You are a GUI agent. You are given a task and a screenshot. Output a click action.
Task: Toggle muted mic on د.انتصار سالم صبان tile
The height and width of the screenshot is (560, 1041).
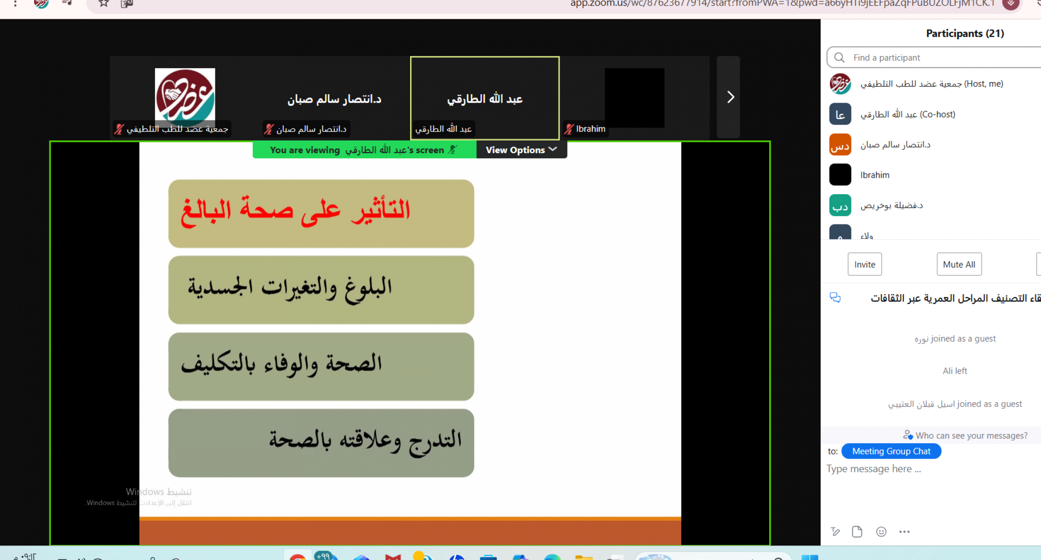pyautogui.click(x=269, y=129)
